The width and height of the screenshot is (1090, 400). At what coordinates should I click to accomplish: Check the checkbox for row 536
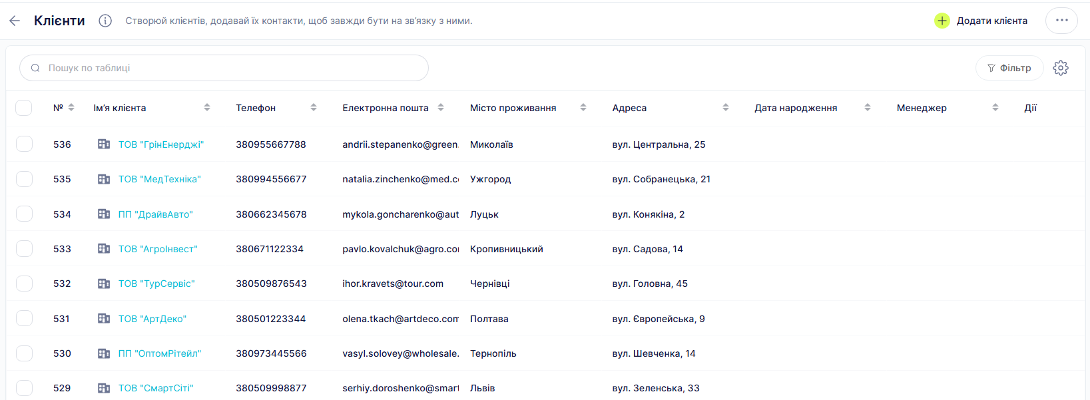pos(24,144)
